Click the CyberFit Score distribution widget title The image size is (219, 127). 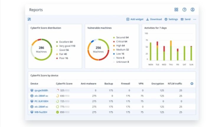coord(46,28)
